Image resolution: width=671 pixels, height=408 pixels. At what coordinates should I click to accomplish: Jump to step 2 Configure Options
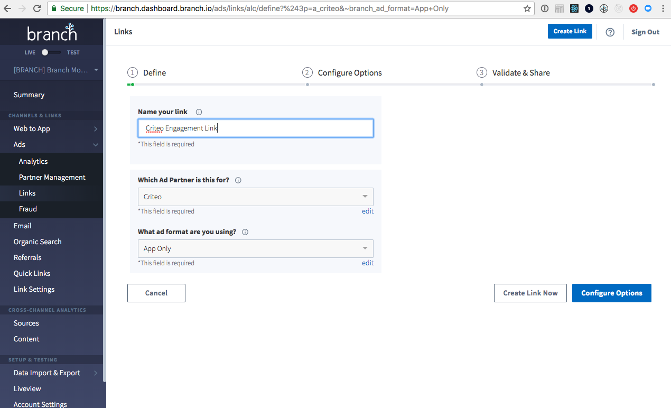(x=342, y=73)
